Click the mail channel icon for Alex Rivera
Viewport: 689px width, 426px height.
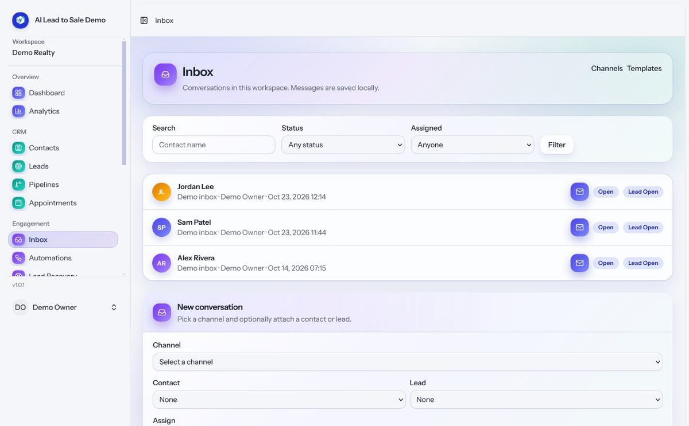579,263
